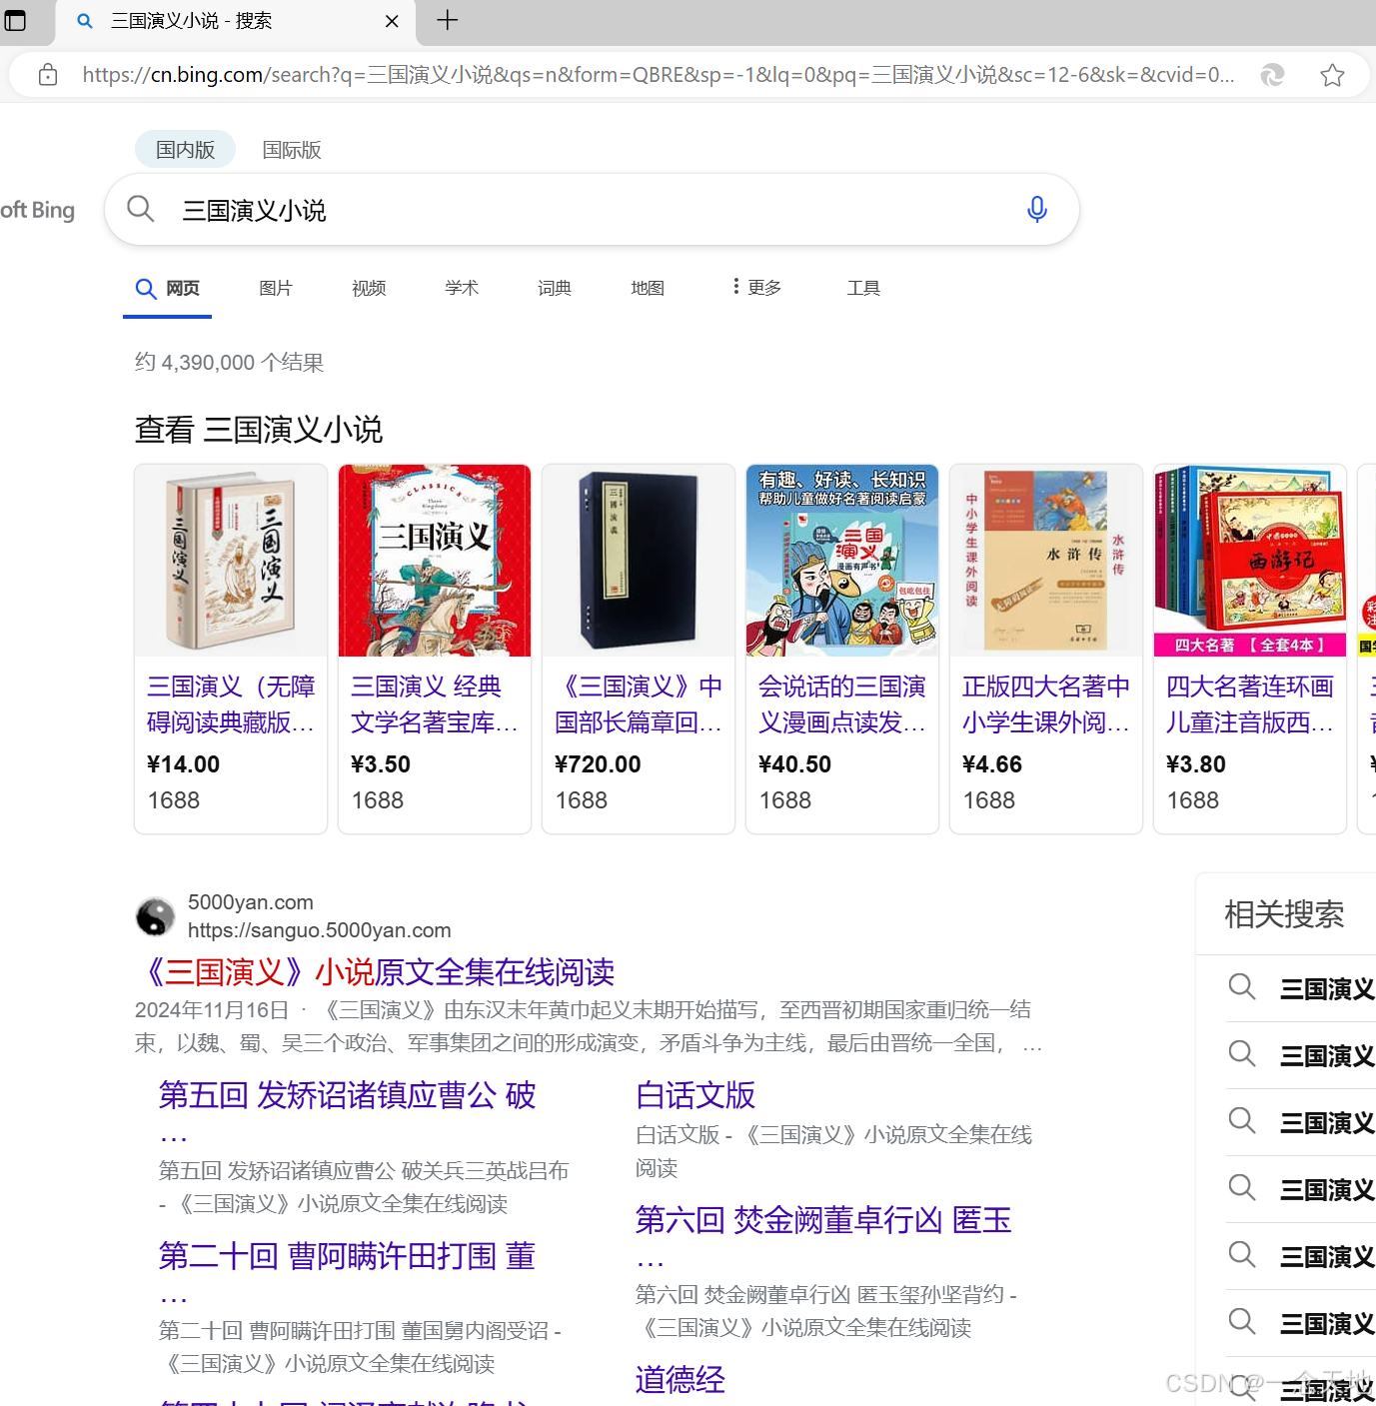
Task: Click the 查看 三国演义小说 heading
Action: (x=259, y=430)
